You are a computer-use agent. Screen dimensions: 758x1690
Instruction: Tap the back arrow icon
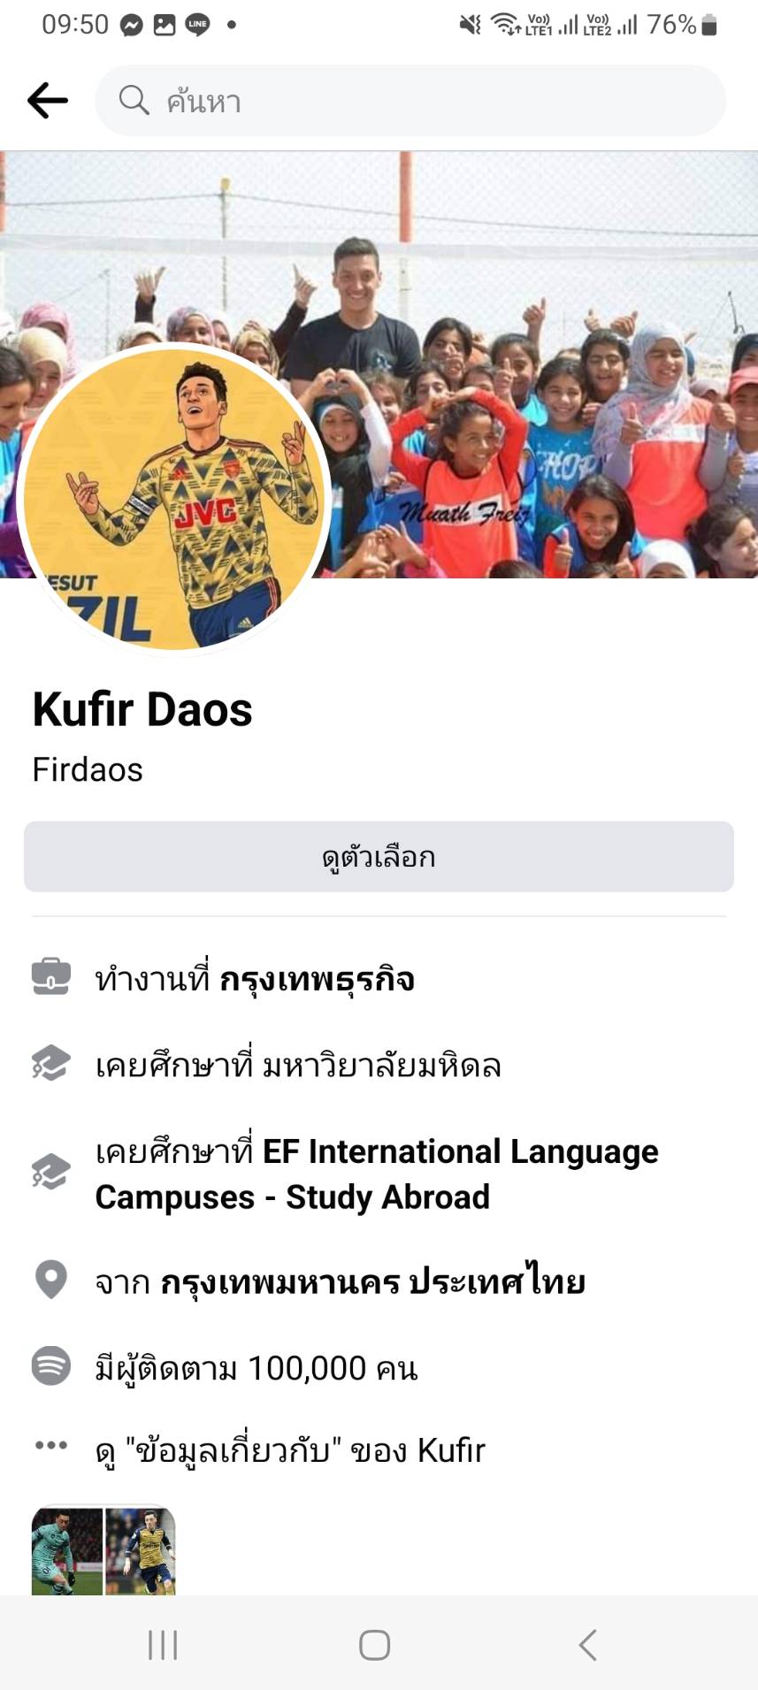tap(48, 100)
